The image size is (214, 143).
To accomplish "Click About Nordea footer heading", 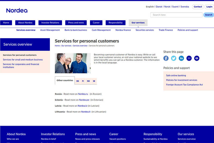I will 16,134.
